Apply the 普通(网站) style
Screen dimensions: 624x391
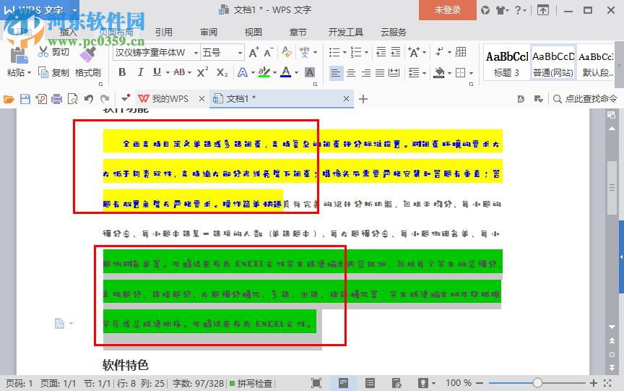point(553,63)
